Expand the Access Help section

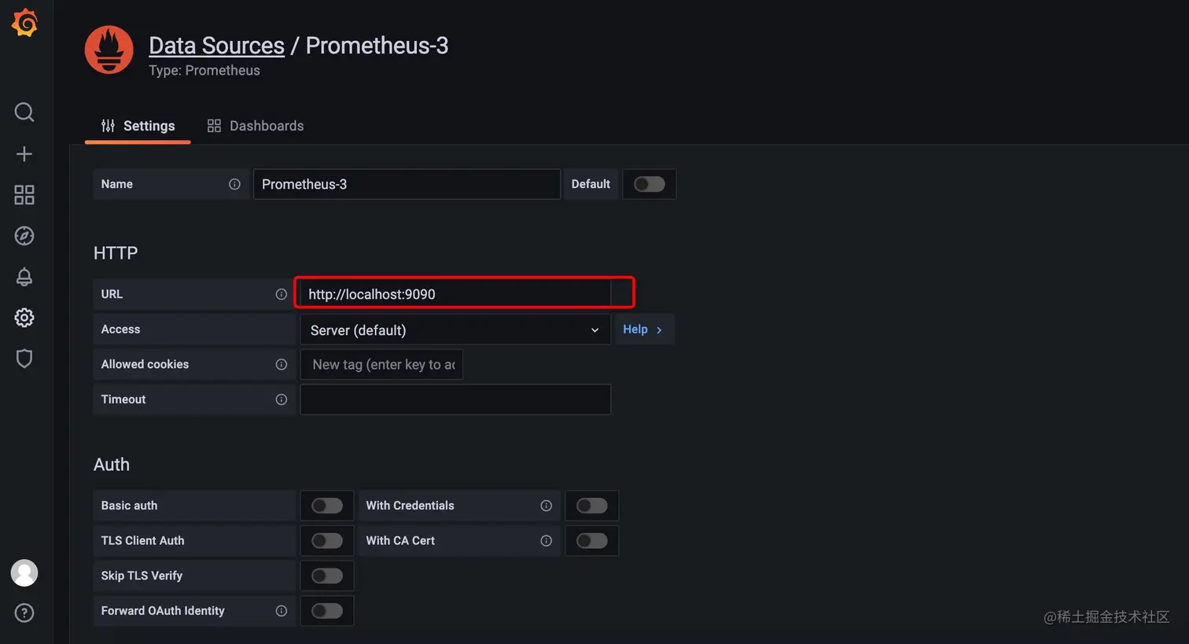pyautogui.click(x=642, y=329)
